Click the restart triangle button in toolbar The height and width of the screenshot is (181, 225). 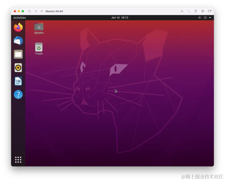tap(41, 11)
